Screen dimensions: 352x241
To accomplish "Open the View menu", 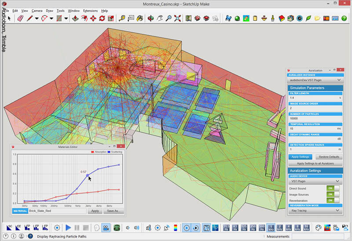I will 25,11.
